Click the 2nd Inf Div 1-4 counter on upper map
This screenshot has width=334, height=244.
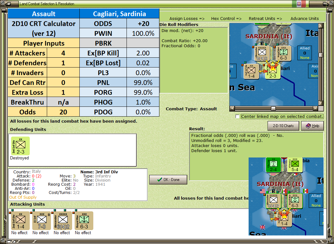point(251,71)
